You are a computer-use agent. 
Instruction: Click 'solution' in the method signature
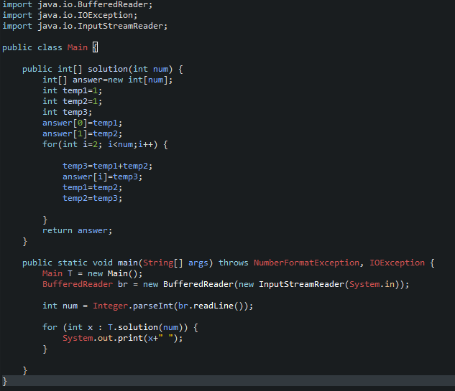point(108,69)
